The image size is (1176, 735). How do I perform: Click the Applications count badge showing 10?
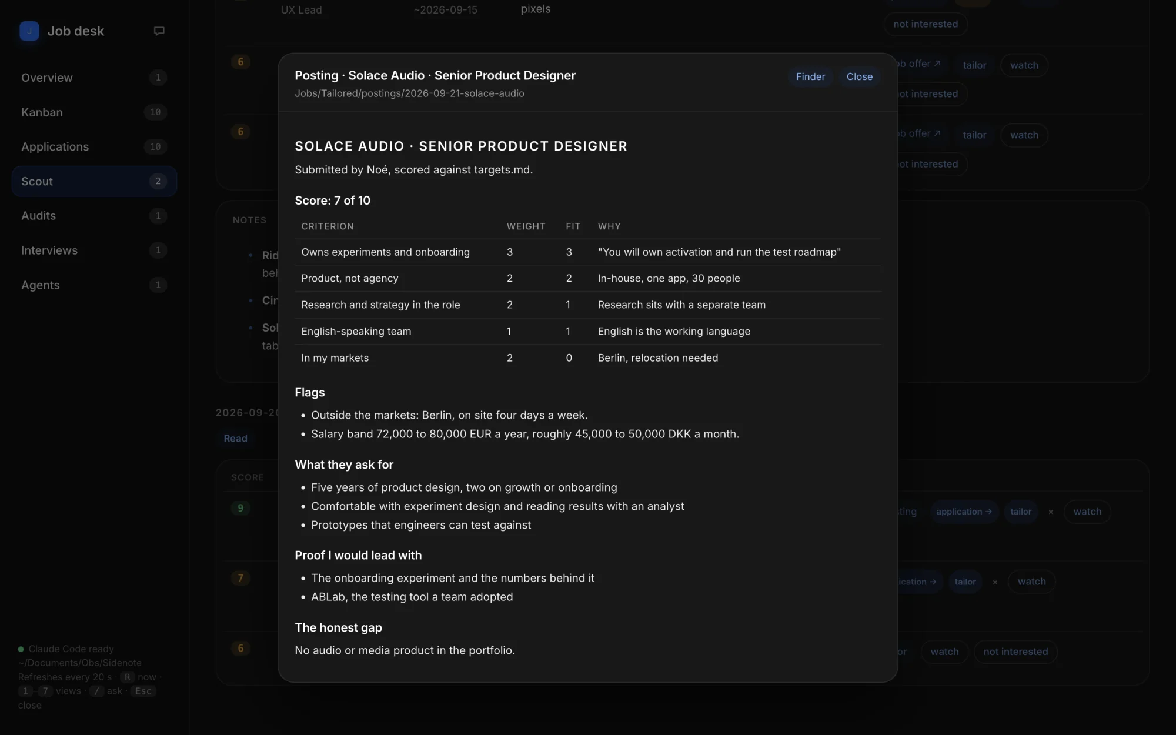[155, 147]
